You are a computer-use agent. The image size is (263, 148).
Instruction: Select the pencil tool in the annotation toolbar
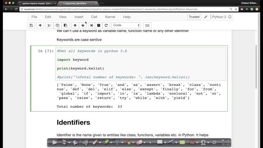[x=95, y=143]
